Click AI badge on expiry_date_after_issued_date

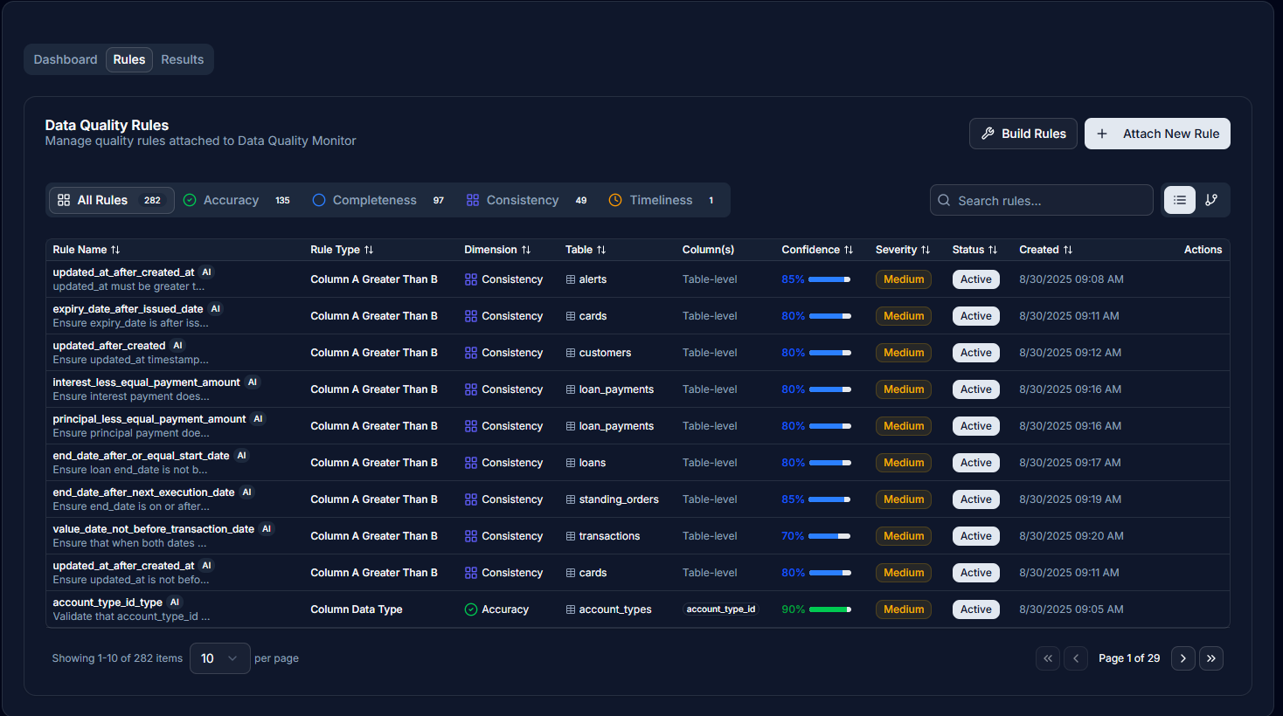216,309
